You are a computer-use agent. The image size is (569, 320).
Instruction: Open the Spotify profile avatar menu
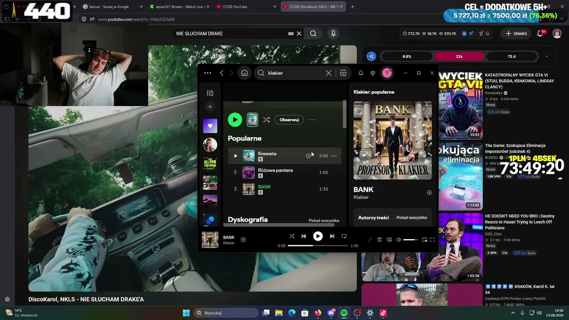tap(387, 73)
